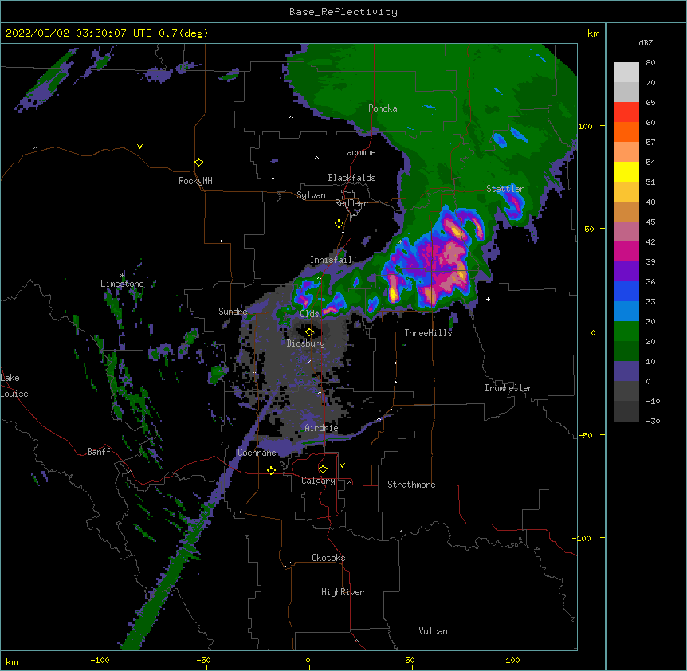Viewport: 687px width, 671px height.
Task: Click the white plus marker east of ThreeHills storm
Action: 488,299
